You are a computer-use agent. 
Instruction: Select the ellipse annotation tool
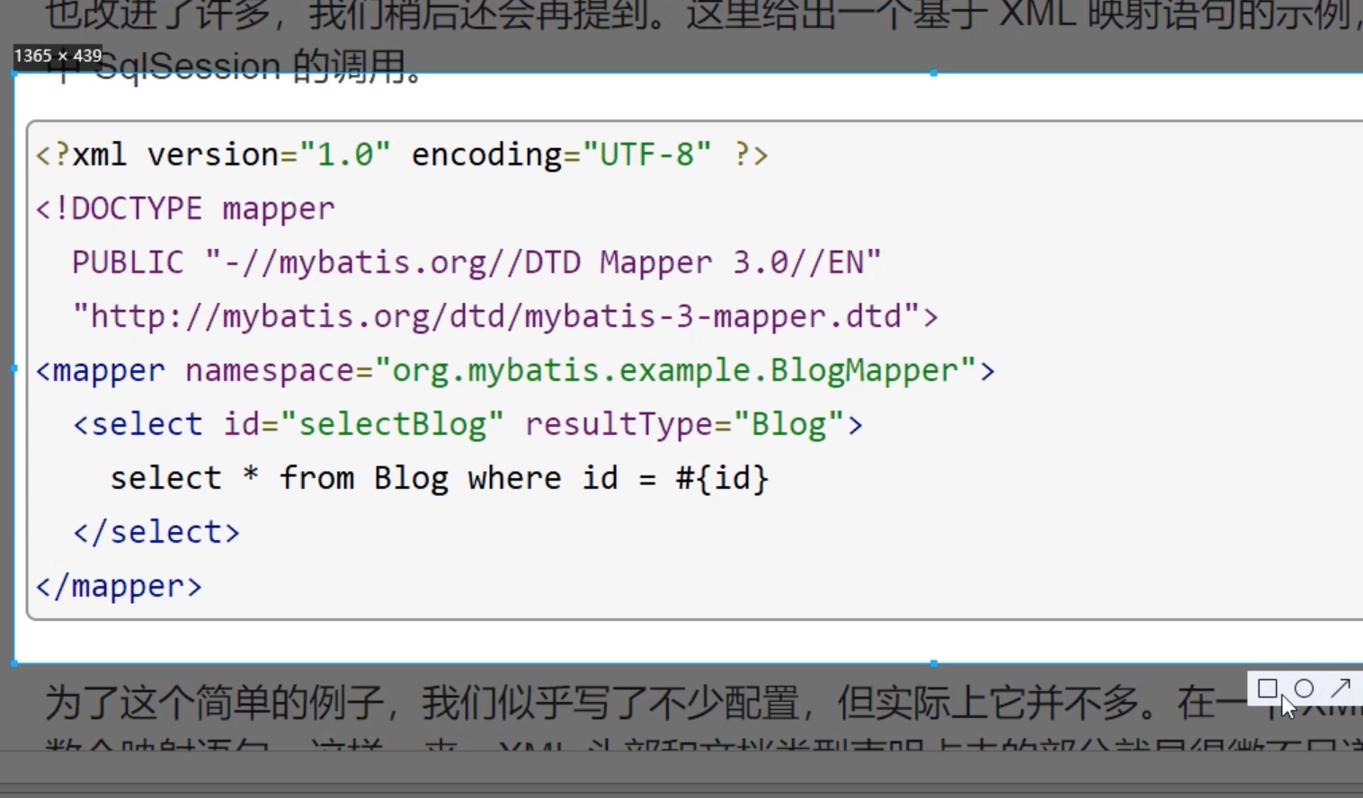(x=1305, y=688)
